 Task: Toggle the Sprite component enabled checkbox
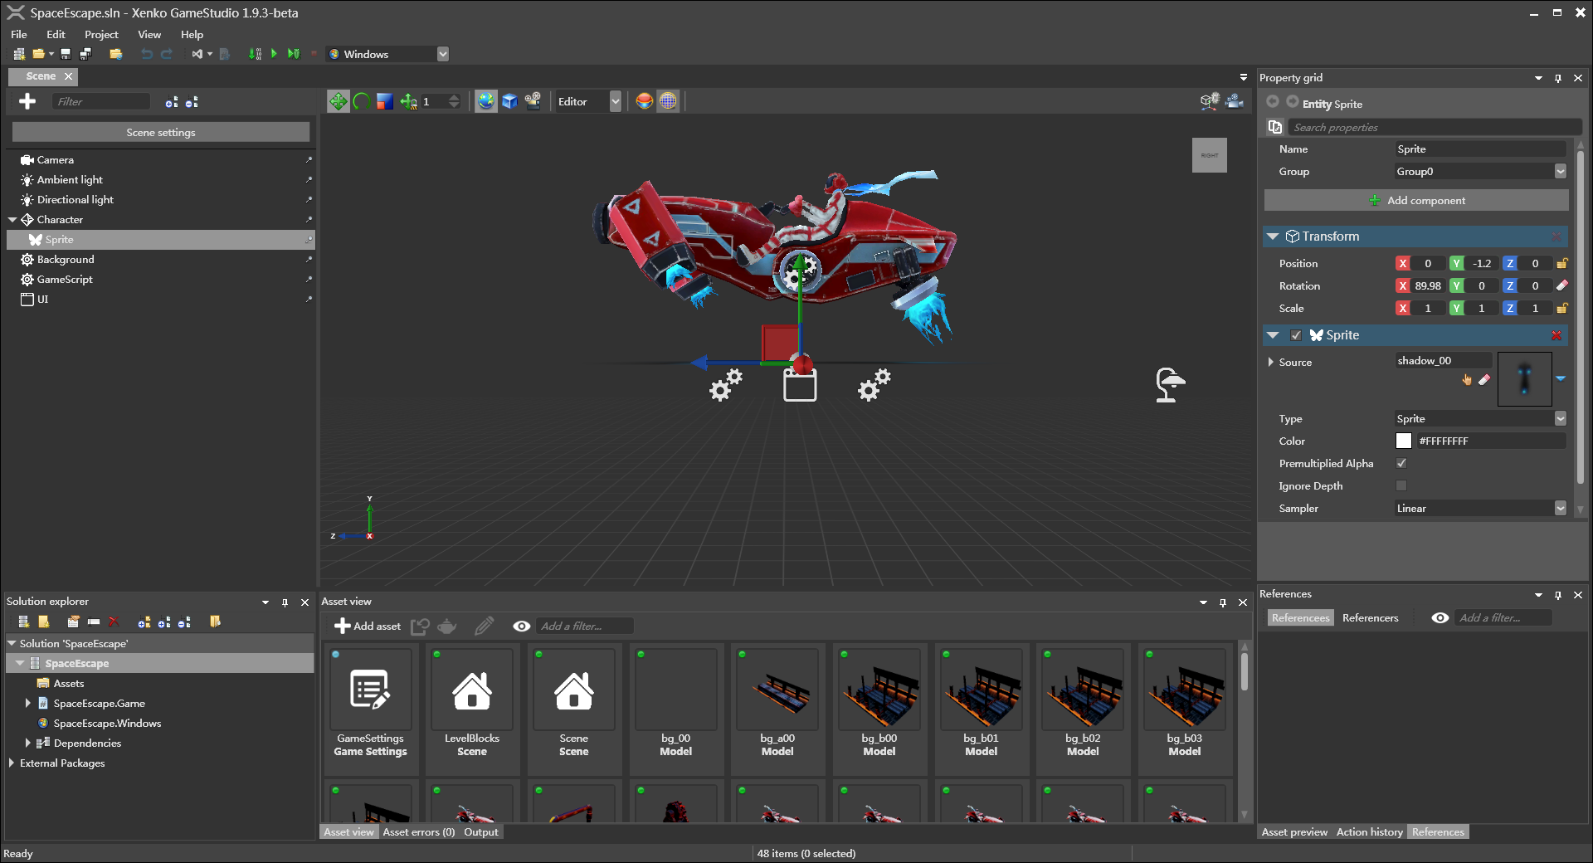coord(1296,335)
